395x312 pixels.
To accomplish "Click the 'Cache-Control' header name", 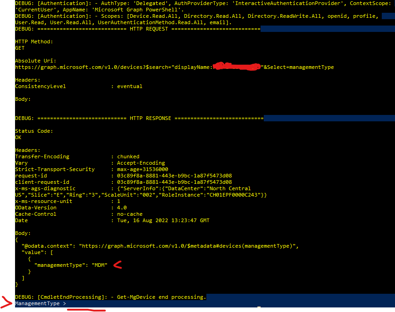I will point(36,214).
